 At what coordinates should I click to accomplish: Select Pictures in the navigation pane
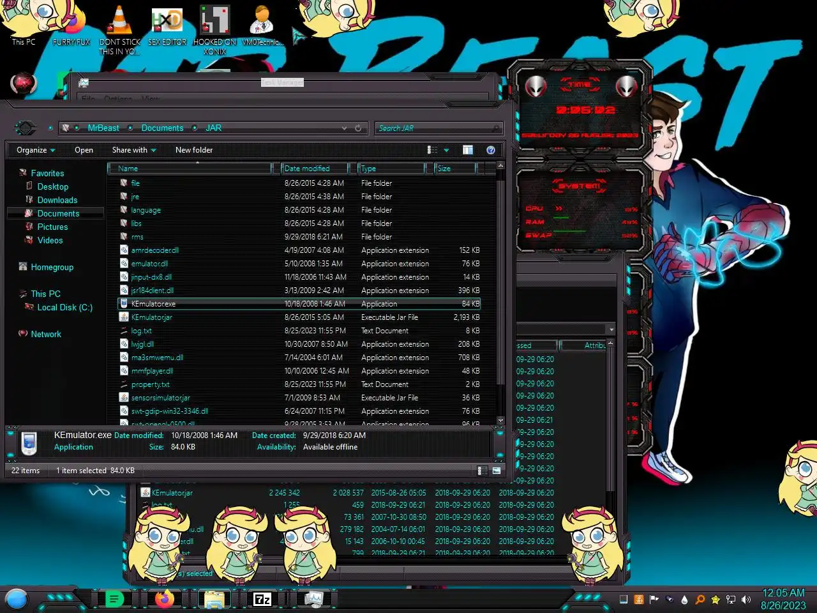click(52, 227)
